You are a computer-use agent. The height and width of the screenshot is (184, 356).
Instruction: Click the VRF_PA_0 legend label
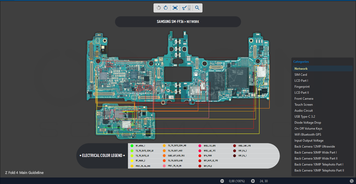[207, 166]
